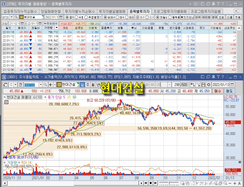Close the volume RSI sub-panel
The width and height of the screenshot is (244, 187).
(240, 162)
